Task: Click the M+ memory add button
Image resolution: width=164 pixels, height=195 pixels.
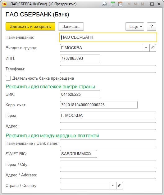Action: pos(136,4)
